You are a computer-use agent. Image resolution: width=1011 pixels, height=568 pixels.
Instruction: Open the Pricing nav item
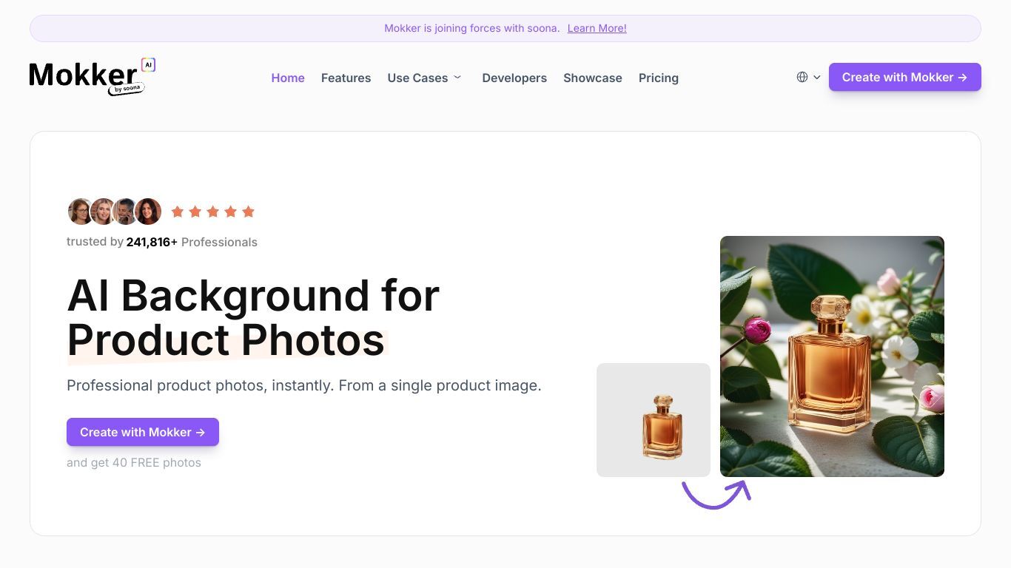[x=659, y=78]
